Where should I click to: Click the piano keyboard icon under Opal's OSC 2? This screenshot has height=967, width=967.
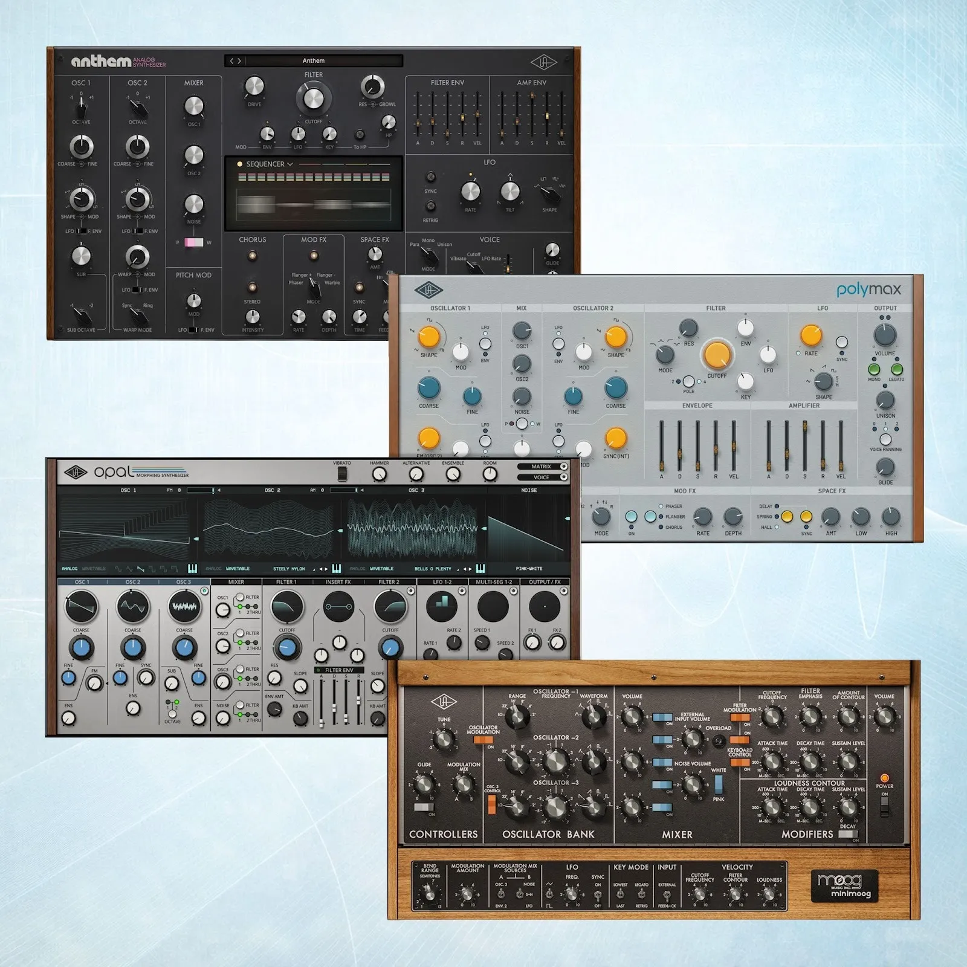[x=335, y=568]
